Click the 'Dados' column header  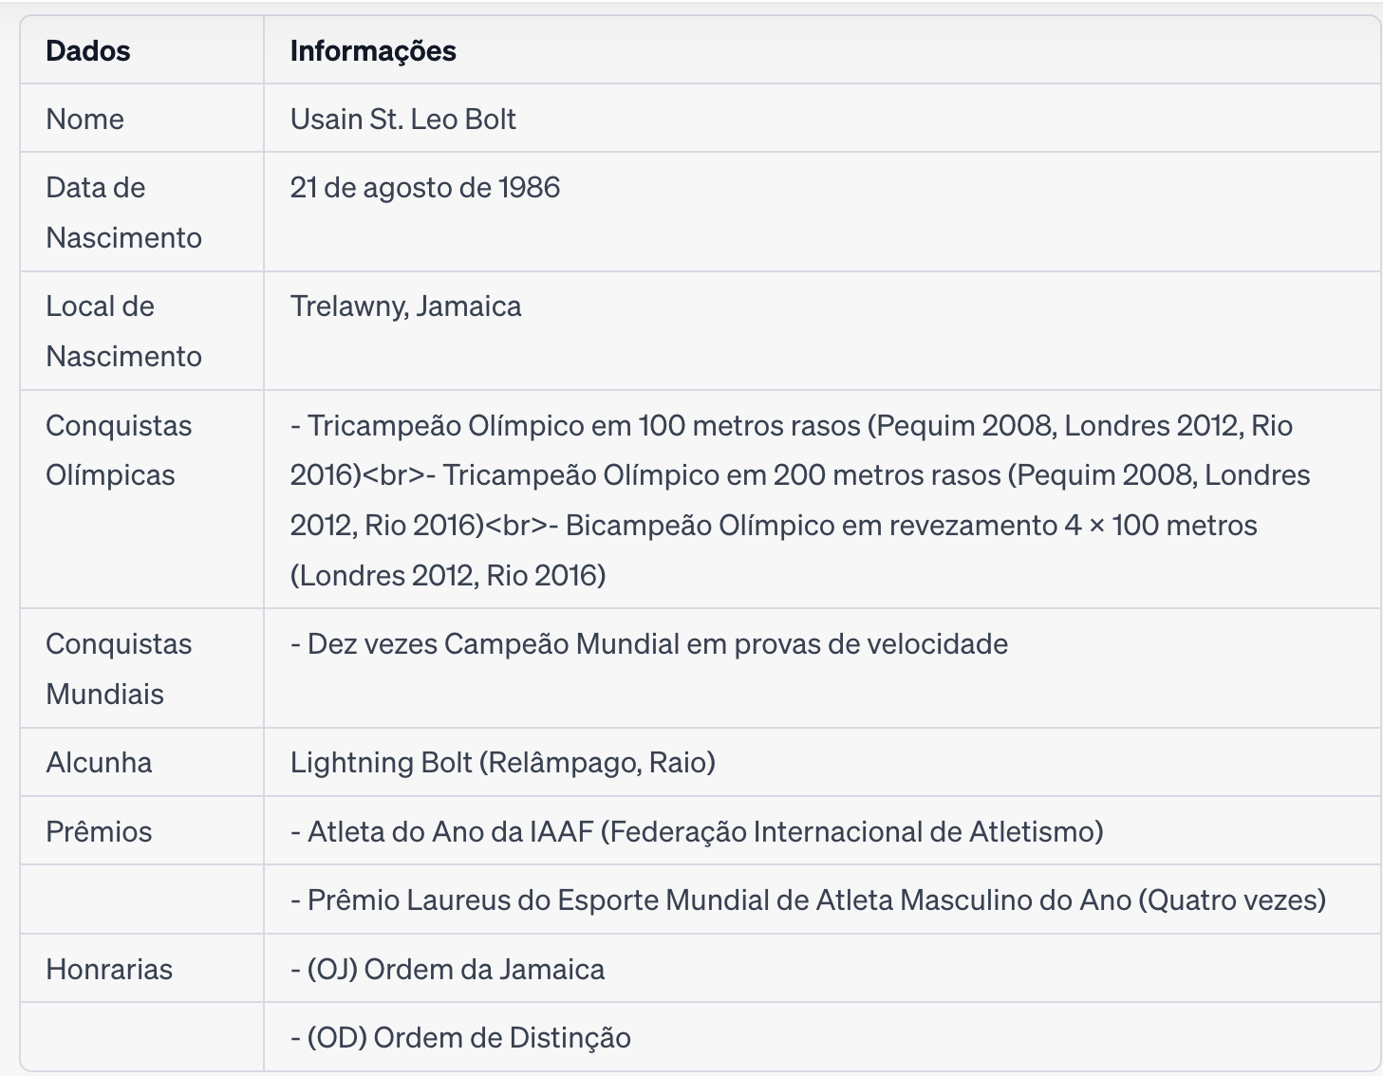[88, 51]
